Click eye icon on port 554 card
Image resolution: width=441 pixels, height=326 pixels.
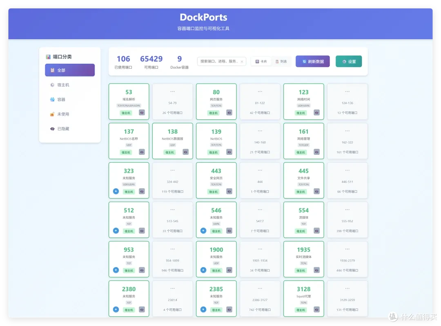[x=317, y=231]
